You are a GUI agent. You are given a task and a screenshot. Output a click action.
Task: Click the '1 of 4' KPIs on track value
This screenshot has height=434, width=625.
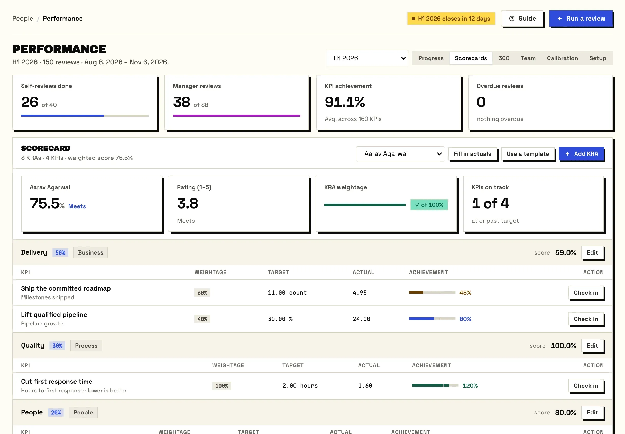tap(490, 203)
